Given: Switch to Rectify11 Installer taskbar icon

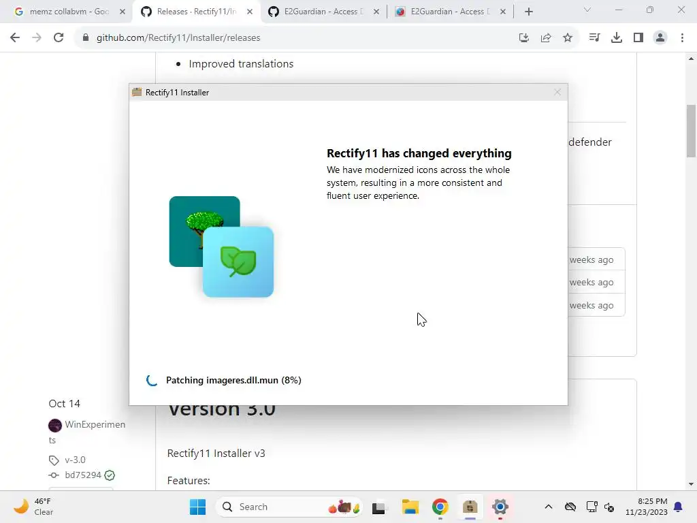Looking at the screenshot, I should [x=470, y=507].
